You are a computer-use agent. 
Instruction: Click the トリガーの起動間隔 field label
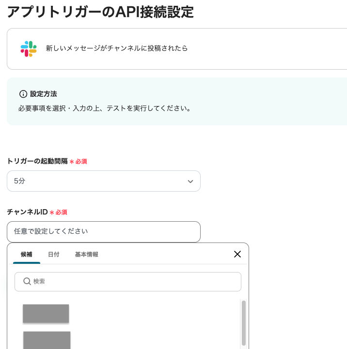pos(37,161)
